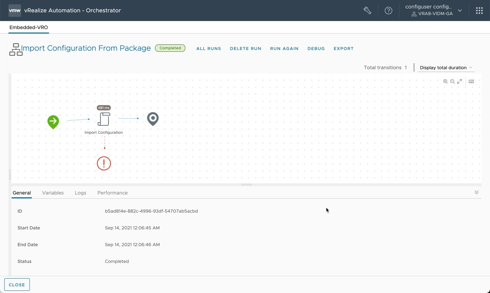Screen dimensions: 490x293
Task: Toggle fullscreen canvas view
Action: pyautogui.click(x=460, y=81)
